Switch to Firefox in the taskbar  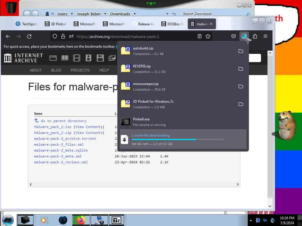click(x=81, y=220)
